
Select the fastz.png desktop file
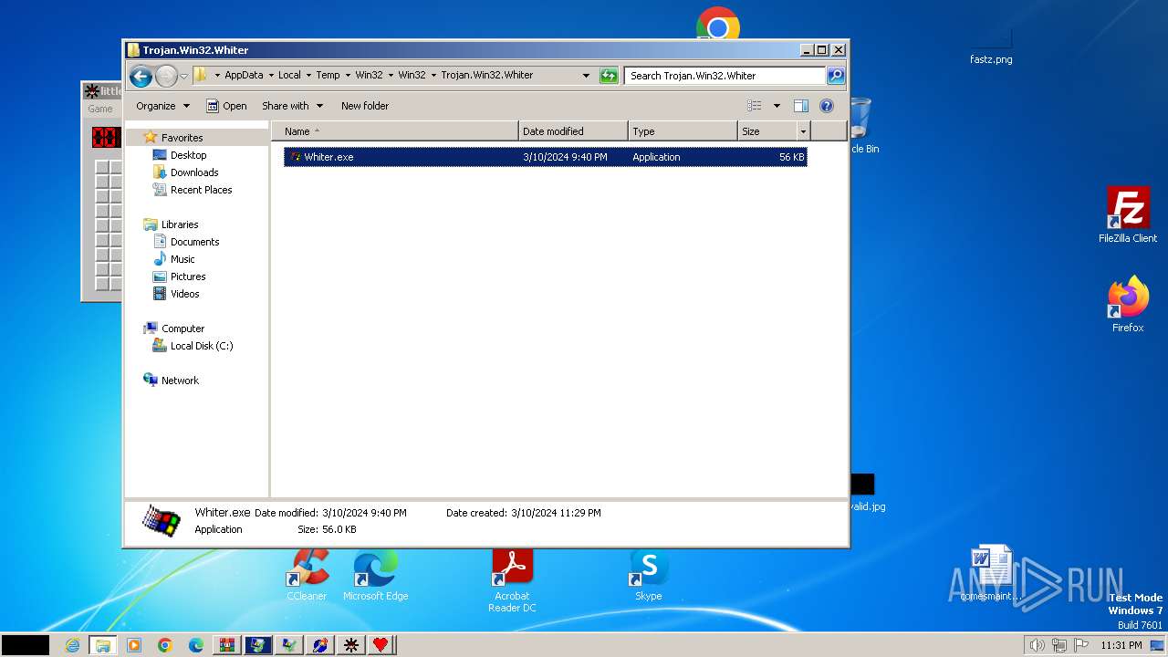[991, 46]
